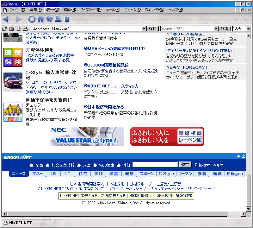
Task: Switch to the 健康 tab
Action: click(x=129, y=174)
